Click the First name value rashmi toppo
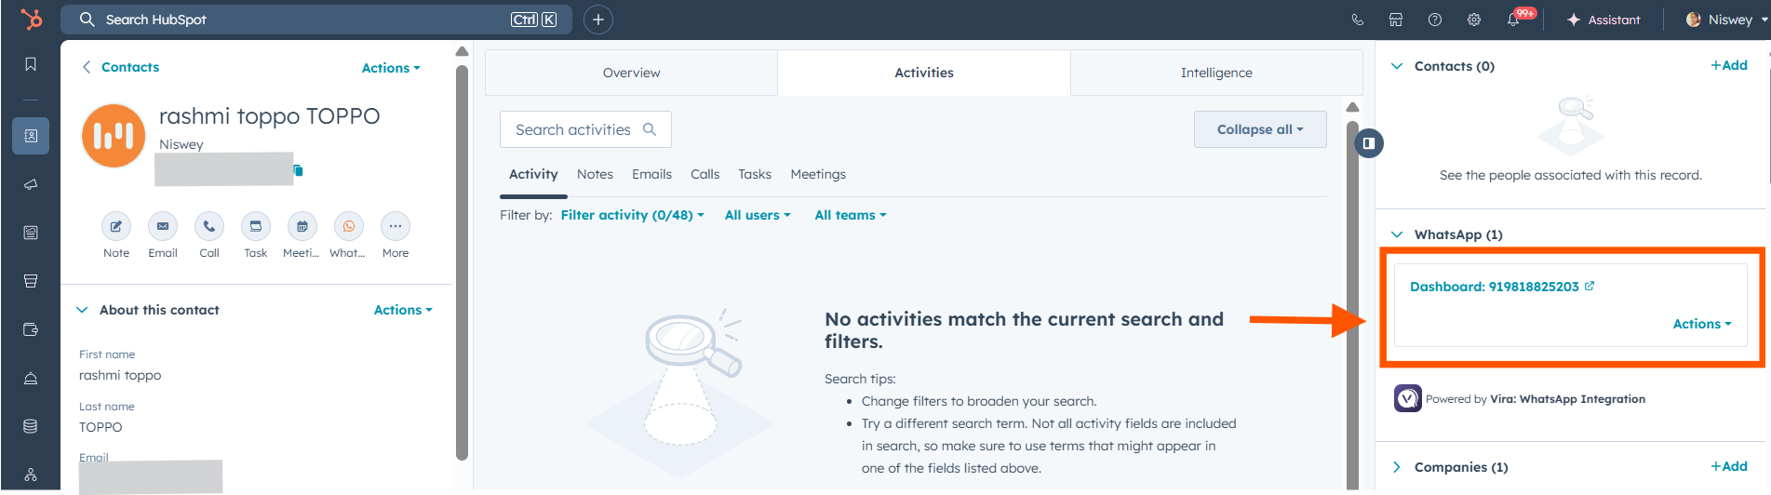The width and height of the screenshot is (1771, 495). [x=120, y=375]
